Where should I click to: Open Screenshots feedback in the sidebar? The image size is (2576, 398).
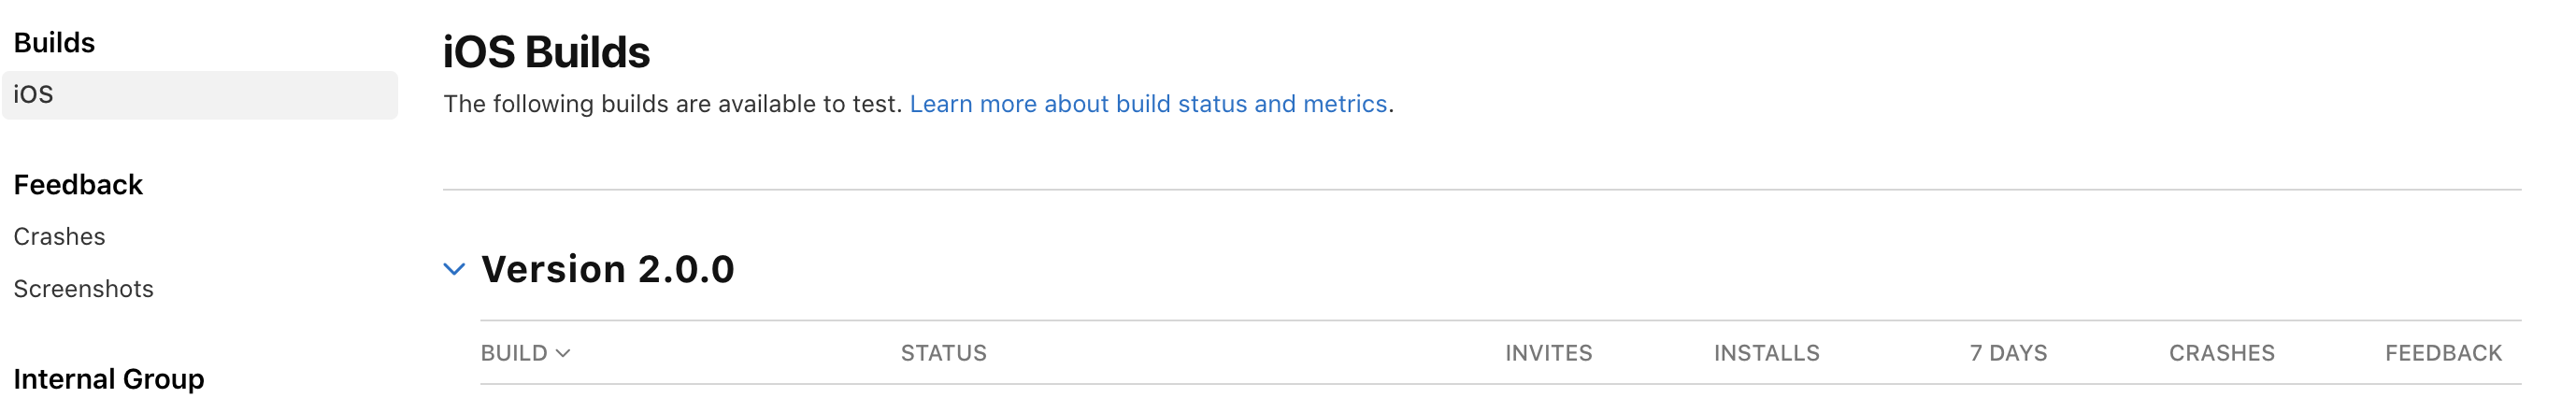pos(83,289)
